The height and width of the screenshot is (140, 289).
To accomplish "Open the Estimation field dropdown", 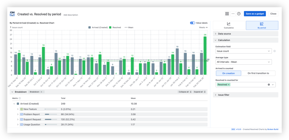I will coord(244,51).
